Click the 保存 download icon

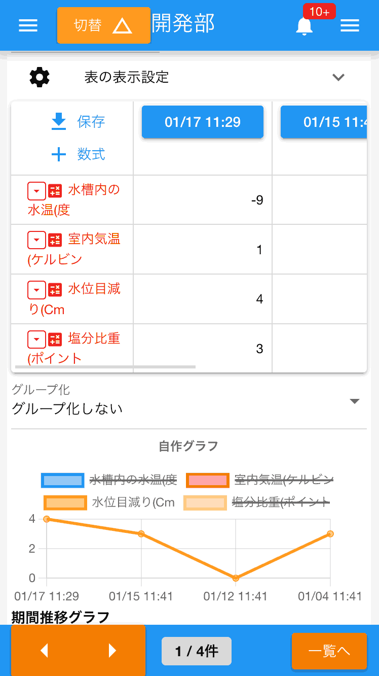59,122
